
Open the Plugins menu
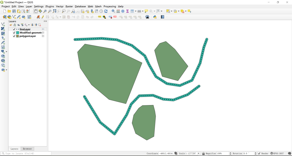click(x=50, y=6)
